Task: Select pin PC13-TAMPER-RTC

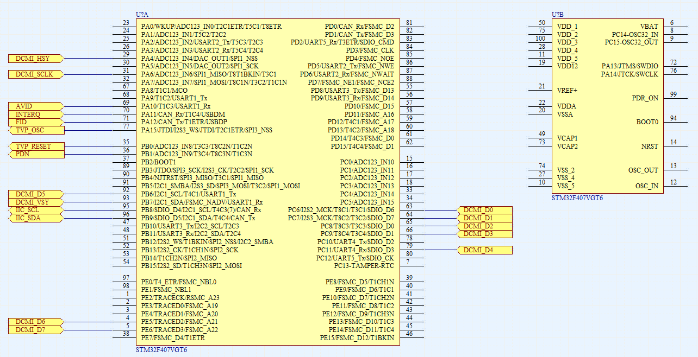Action: (364, 266)
